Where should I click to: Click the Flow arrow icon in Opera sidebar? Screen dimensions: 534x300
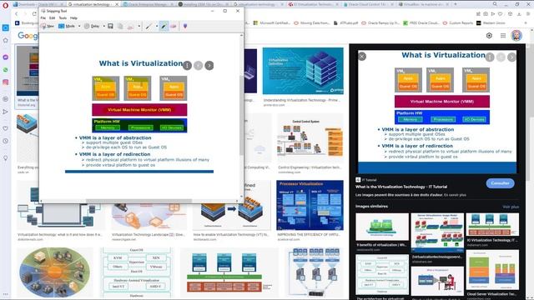[x=6, y=112]
